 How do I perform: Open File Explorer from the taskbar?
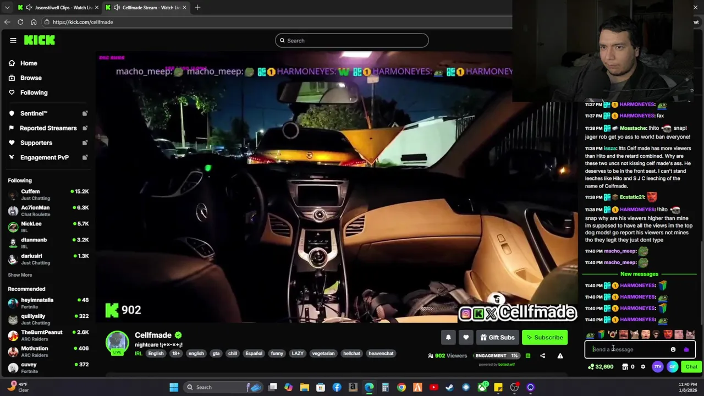[x=305, y=387]
